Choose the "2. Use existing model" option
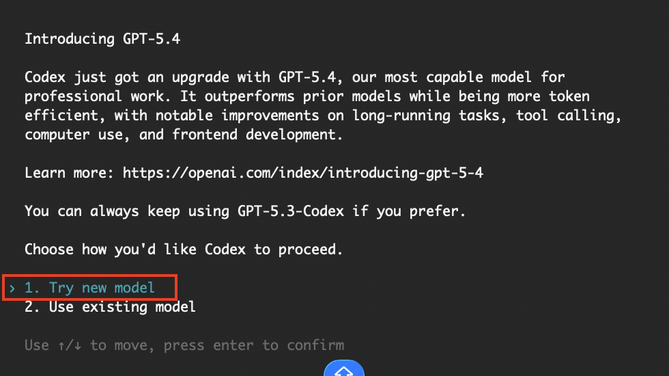 pyautogui.click(x=110, y=307)
